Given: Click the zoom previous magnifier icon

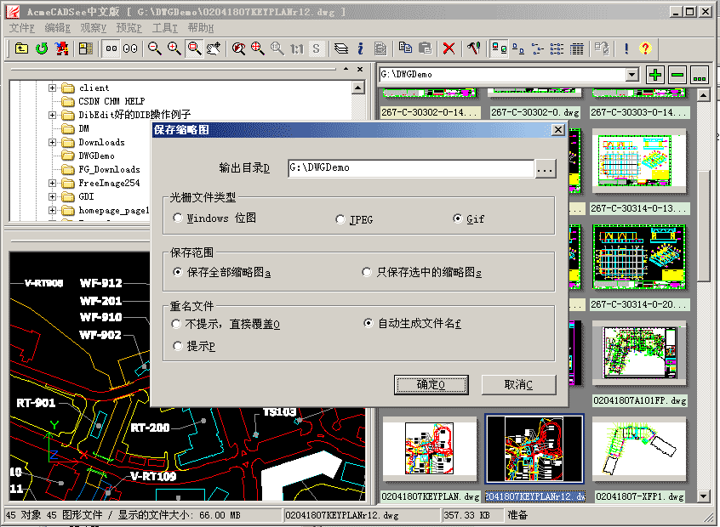Looking at the screenshot, I should point(238,48).
